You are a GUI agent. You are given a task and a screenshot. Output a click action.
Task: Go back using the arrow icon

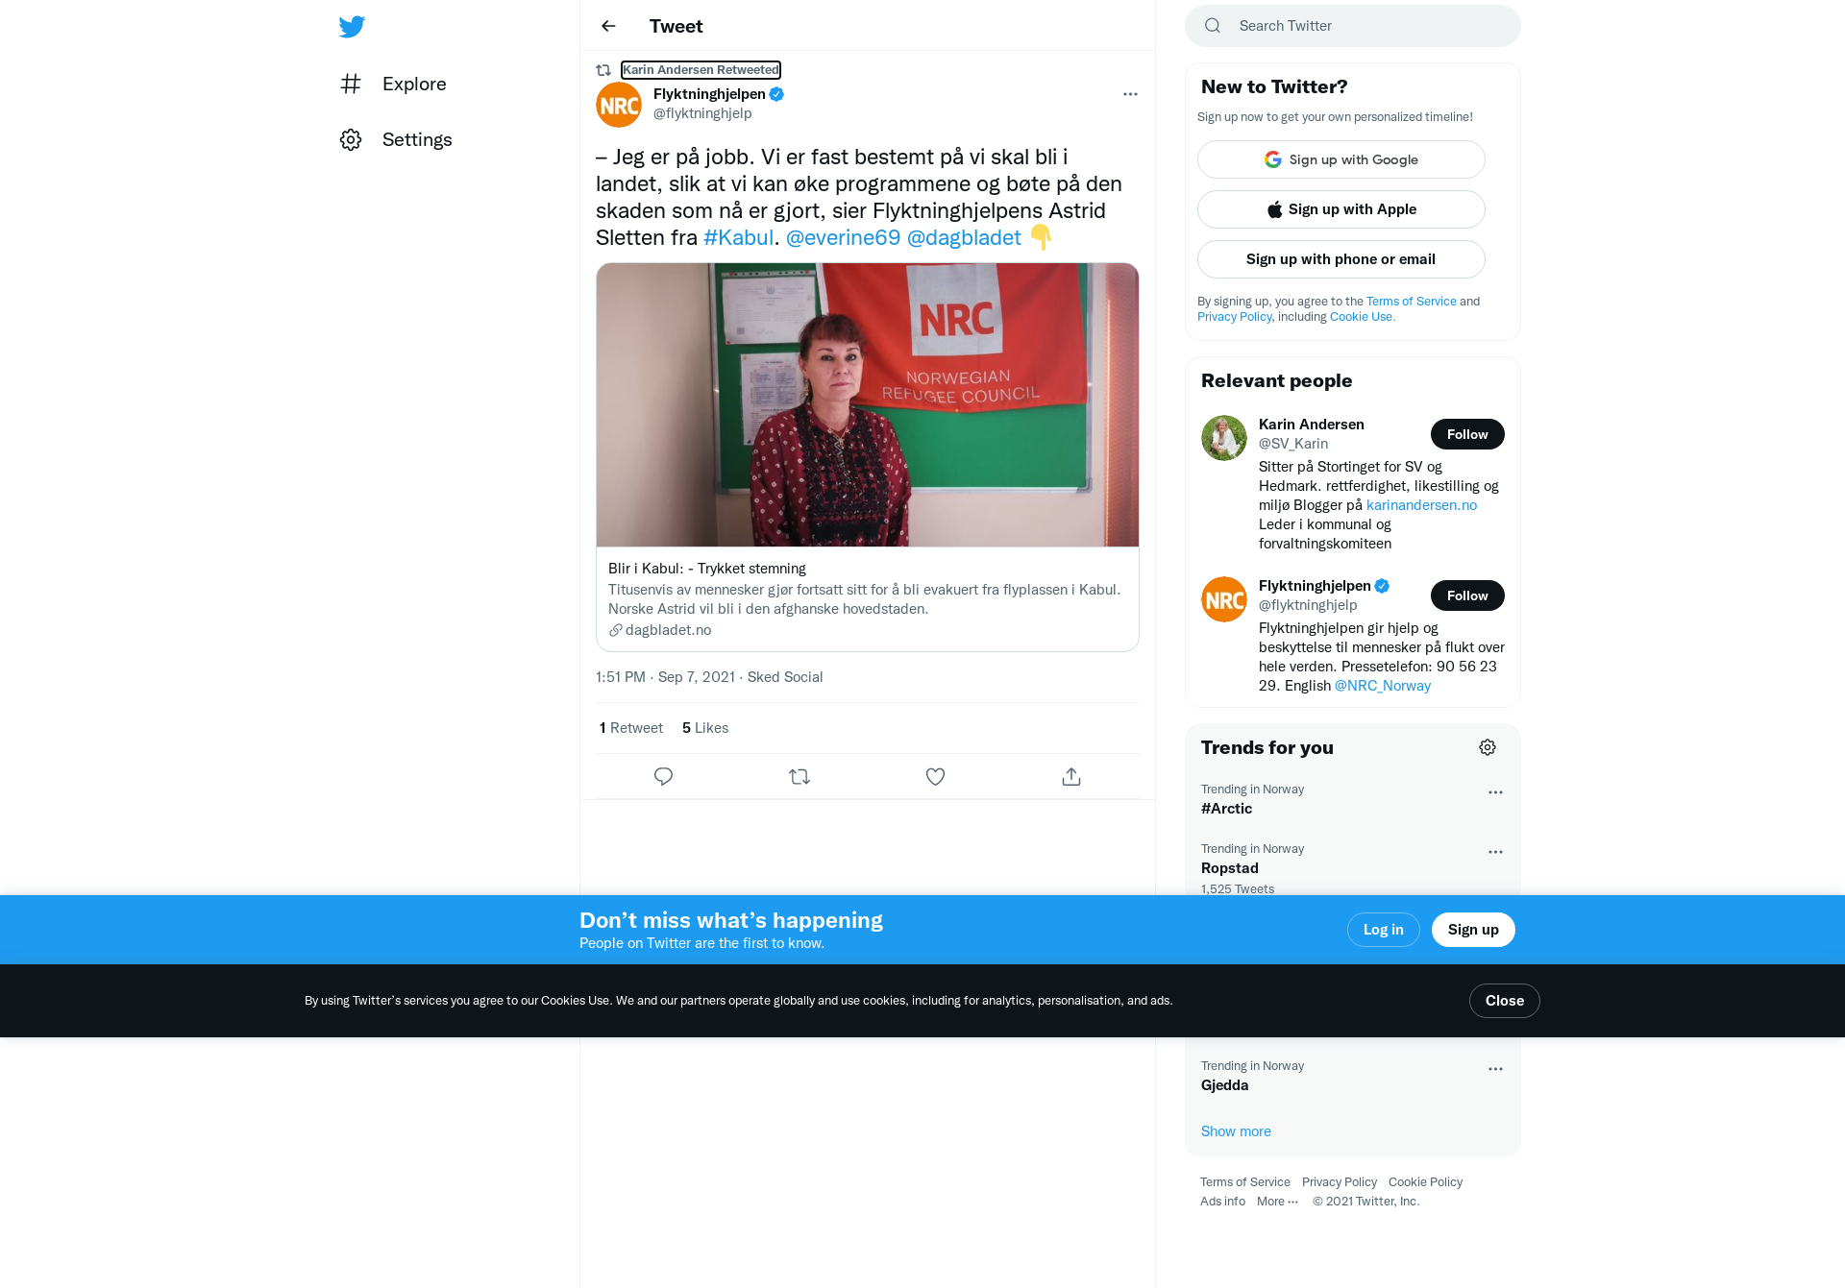tap(608, 26)
